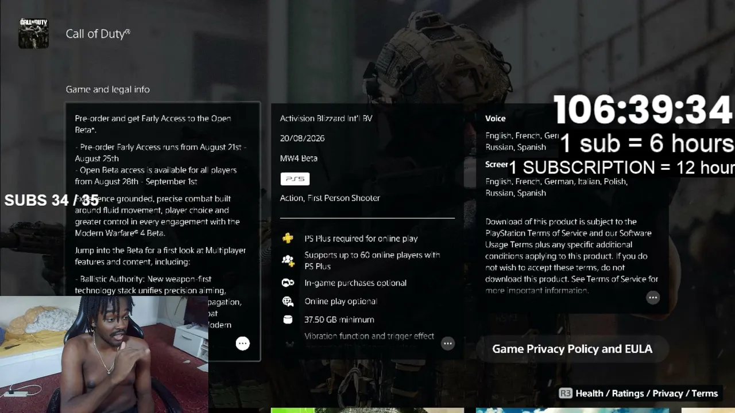Click the in-game purchases controller icon
Viewport: 735px width, 413px height.
click(x=288, y=283)
